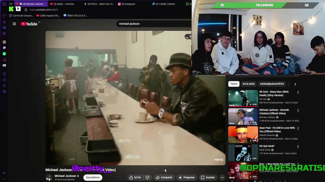Open options menu for 50 Cent Many Men
Image resolution: width=325 pixels, height=182 pixels.
tap(298, 92)
